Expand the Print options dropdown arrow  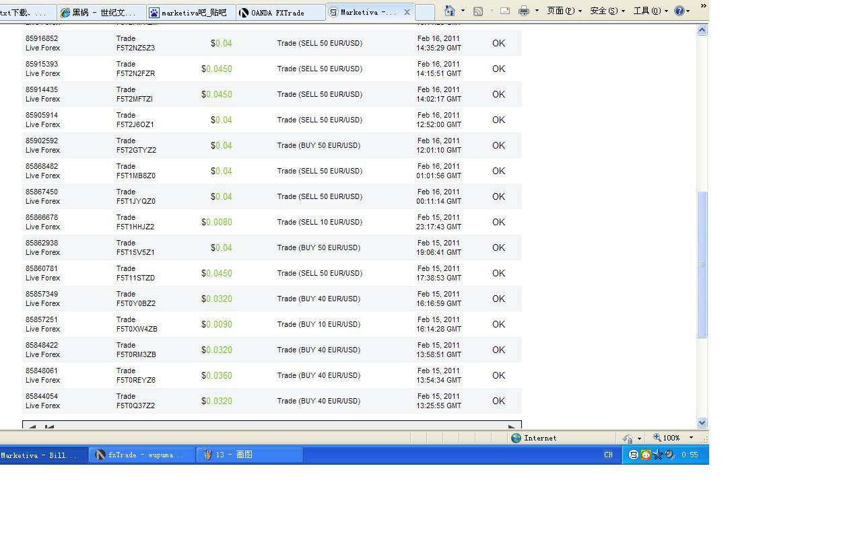[x=537, y=11]
